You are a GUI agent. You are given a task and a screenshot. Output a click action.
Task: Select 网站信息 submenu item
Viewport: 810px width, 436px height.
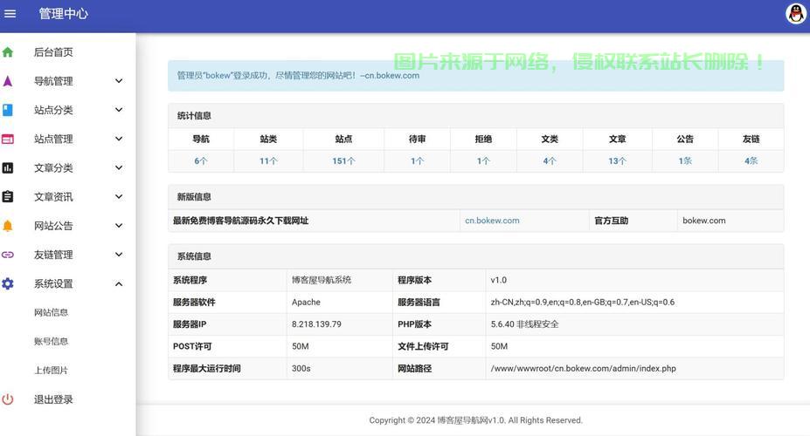click(x=52, y=312)
